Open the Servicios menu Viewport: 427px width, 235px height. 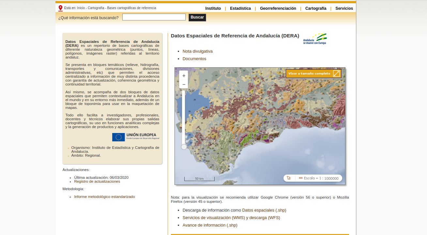click(x=344, y=8)
